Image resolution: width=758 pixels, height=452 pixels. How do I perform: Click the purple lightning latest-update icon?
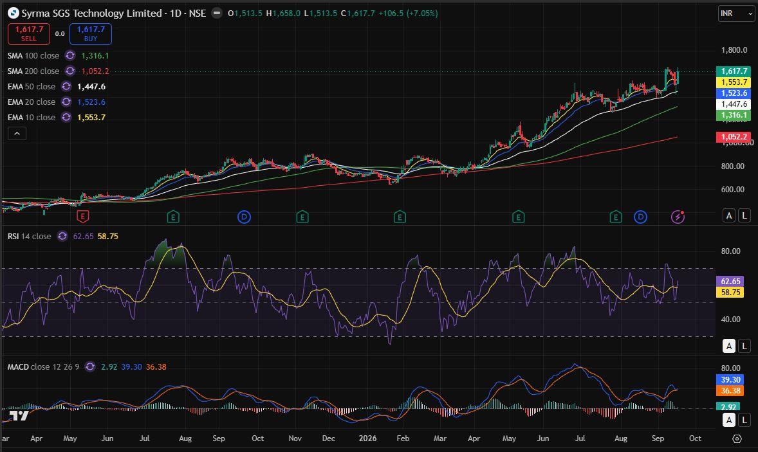pos(678,217)
